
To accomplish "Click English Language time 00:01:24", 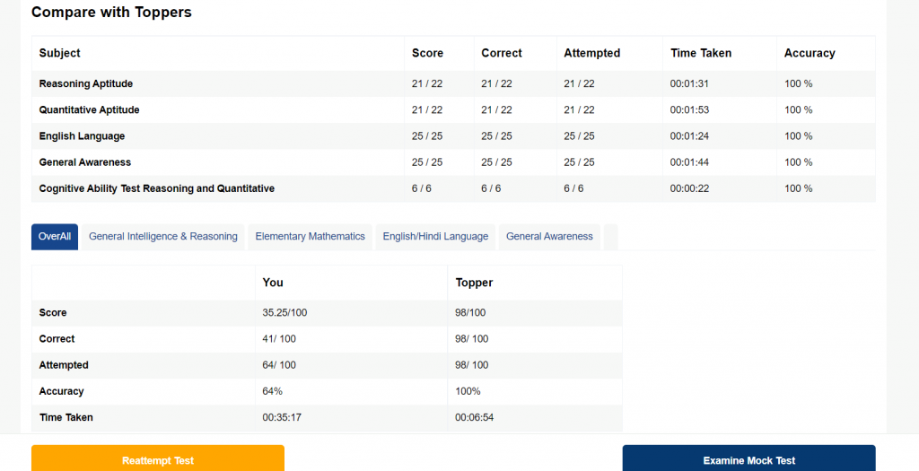I will coord(690,136).
